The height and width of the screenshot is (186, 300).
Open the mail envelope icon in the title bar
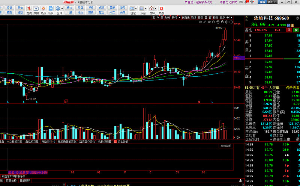[241, 2]
